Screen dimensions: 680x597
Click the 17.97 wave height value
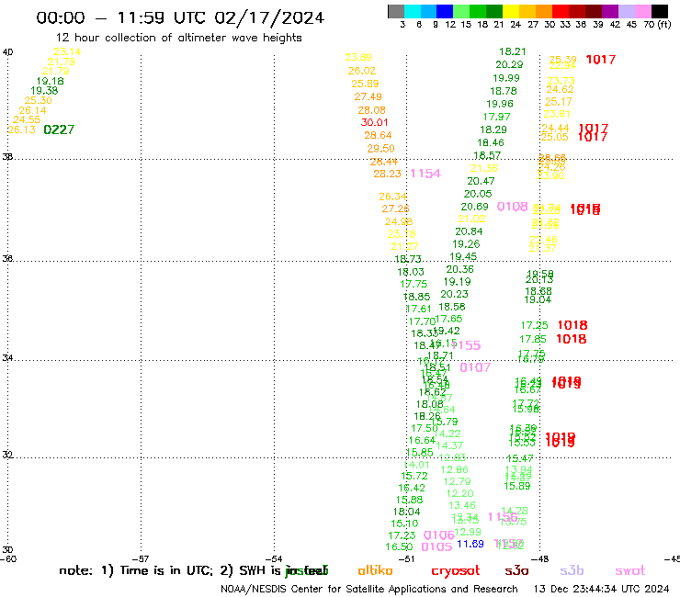click(496, 117)
